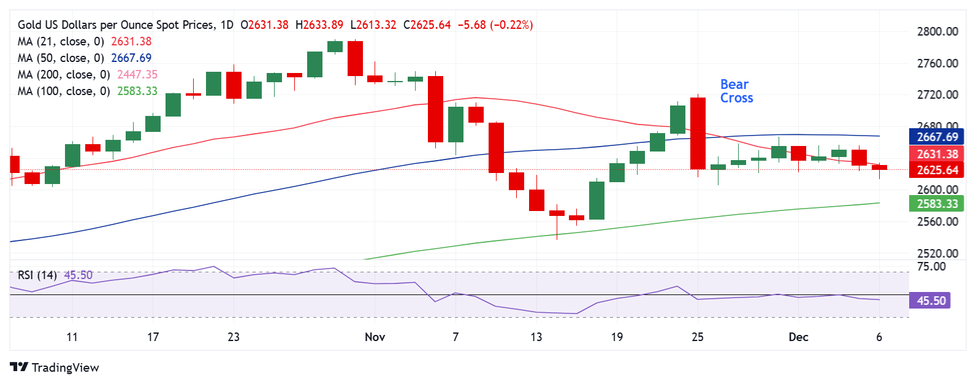
Task: Click the Nov label on the date axis
Action: pos(375,337)
